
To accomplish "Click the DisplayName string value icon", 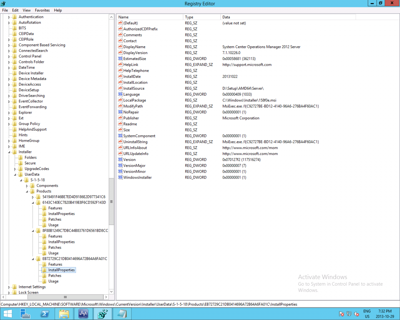I will coord(120,47).
